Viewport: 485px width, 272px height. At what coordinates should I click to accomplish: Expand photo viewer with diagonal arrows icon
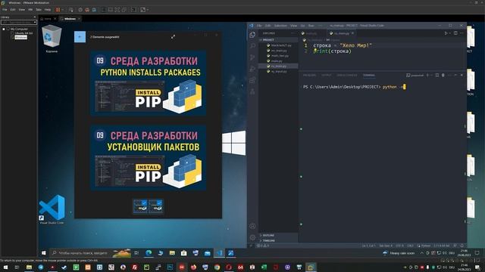[173, 37]
